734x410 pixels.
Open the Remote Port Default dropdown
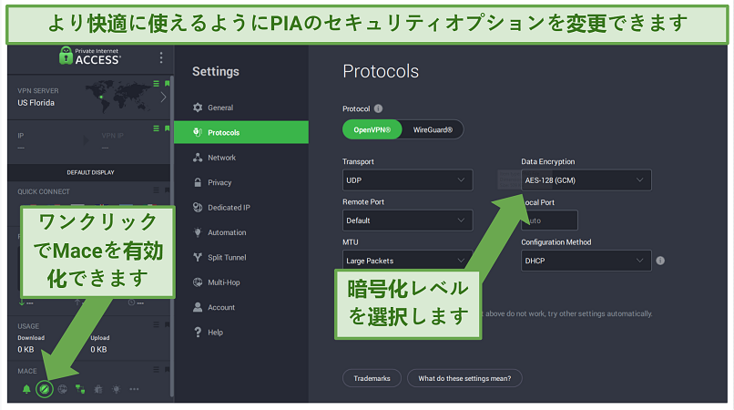(x=407, y=220)
